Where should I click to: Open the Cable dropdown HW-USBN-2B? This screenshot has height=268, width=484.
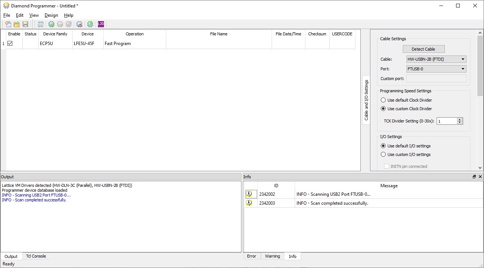[x=436, y=59]
